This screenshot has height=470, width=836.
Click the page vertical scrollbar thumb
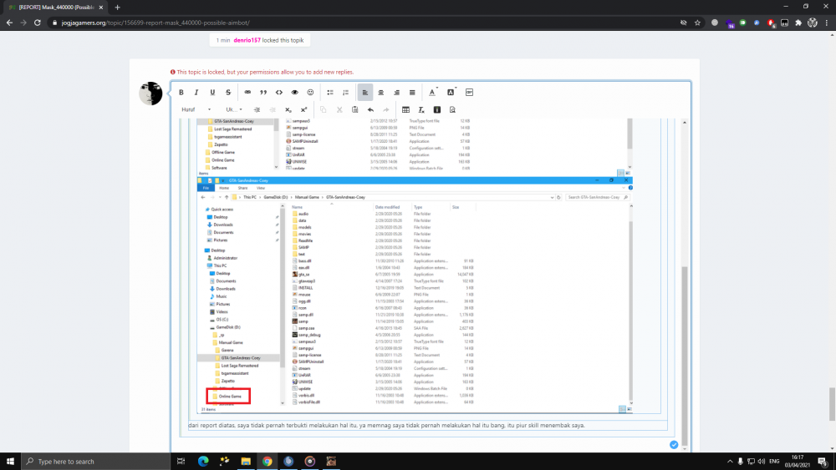coord(833,404)
